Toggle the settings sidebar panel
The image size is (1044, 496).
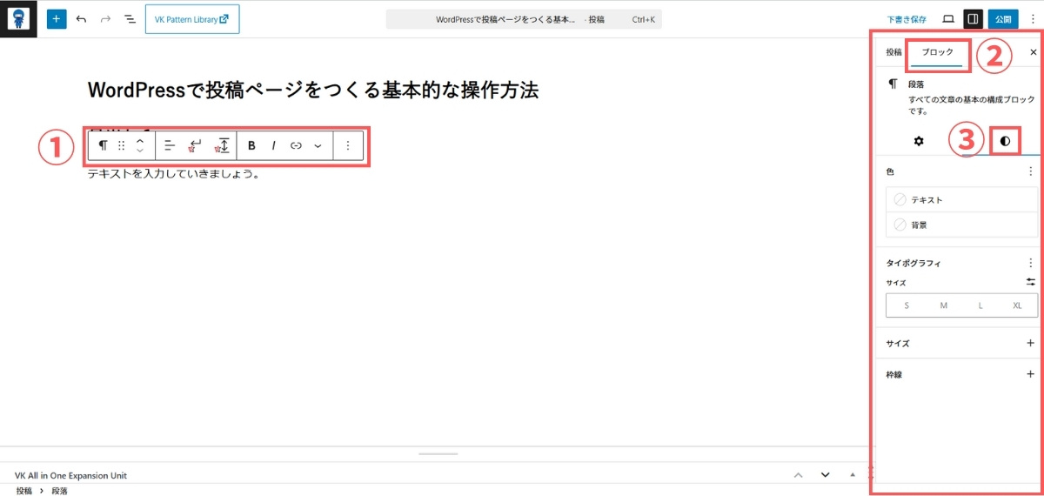973,18
